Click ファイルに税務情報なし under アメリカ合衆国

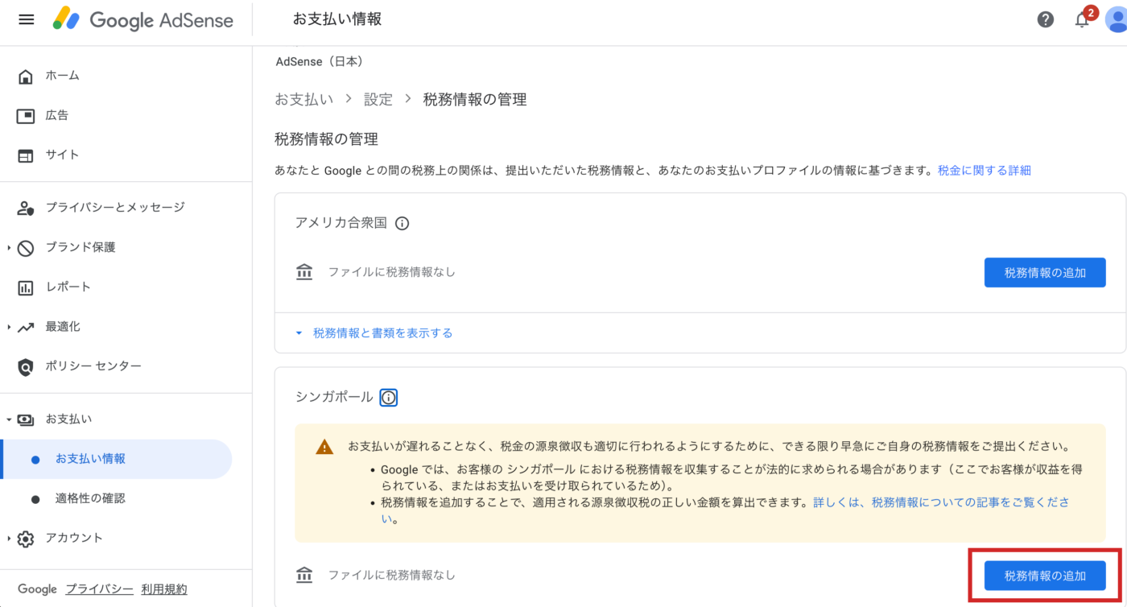point(391,272)
